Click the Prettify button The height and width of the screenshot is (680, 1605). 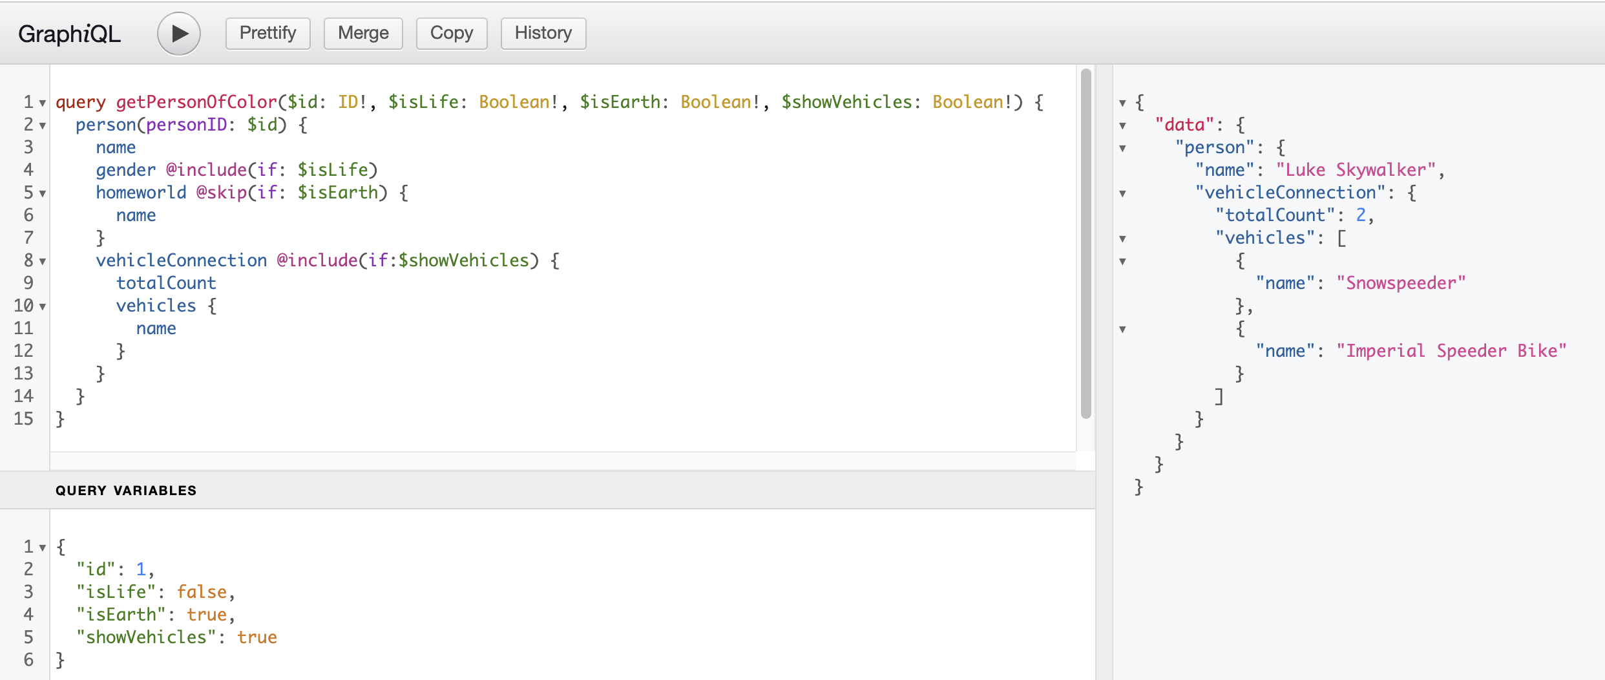pos(267,33)
